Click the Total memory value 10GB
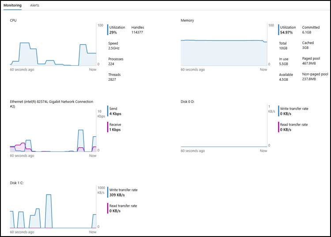This screenshot has width=331, height=237. click(283, 48)
